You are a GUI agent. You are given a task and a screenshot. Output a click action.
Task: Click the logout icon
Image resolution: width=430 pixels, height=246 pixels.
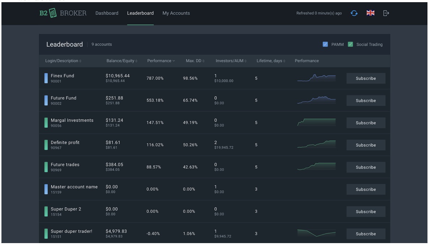pyautogui.click(x=386, y=13)
